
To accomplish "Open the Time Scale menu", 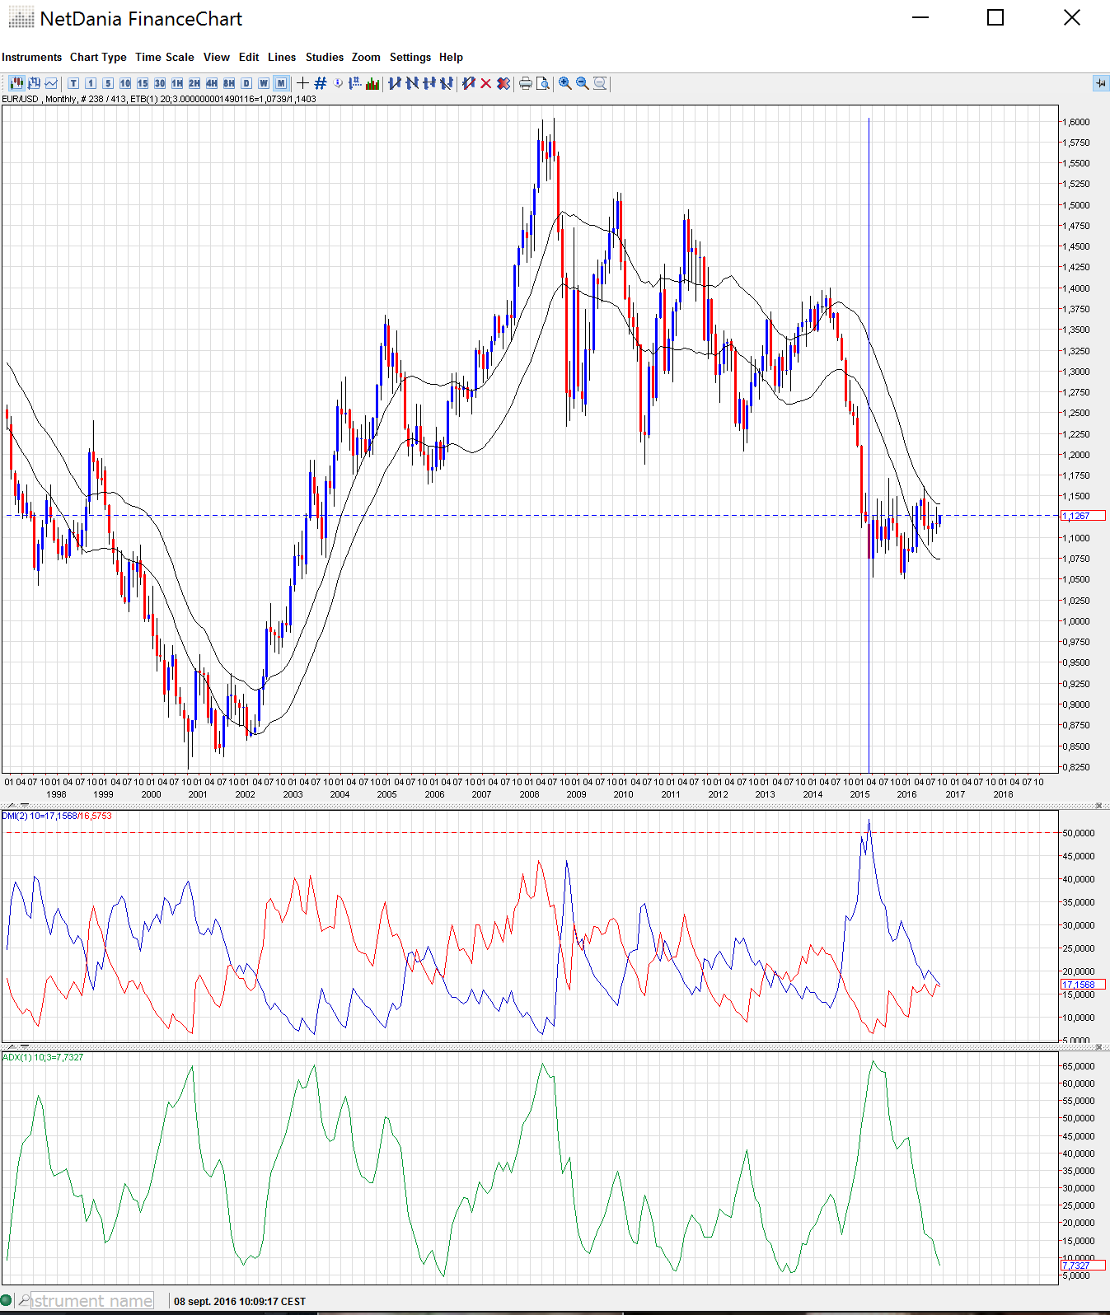I will (165, 57).
